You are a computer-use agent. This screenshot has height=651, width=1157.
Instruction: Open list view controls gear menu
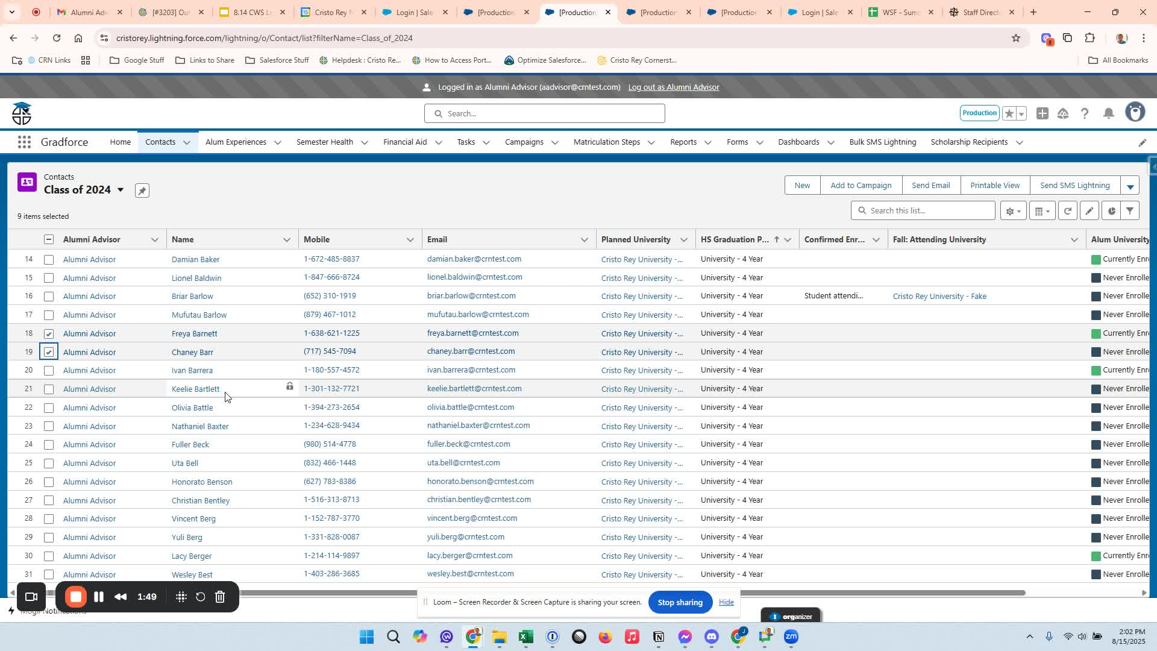pyautogui.click(x=1013, y=211)
